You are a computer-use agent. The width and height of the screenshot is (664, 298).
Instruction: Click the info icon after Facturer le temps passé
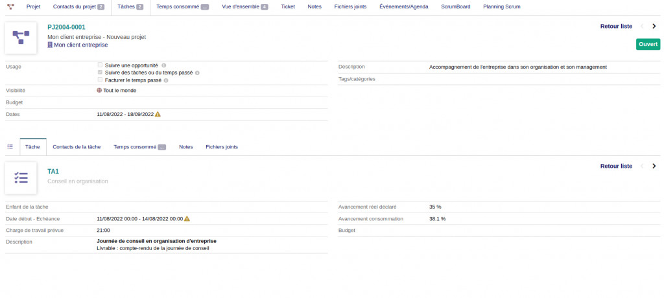click(x=166, y=80)
